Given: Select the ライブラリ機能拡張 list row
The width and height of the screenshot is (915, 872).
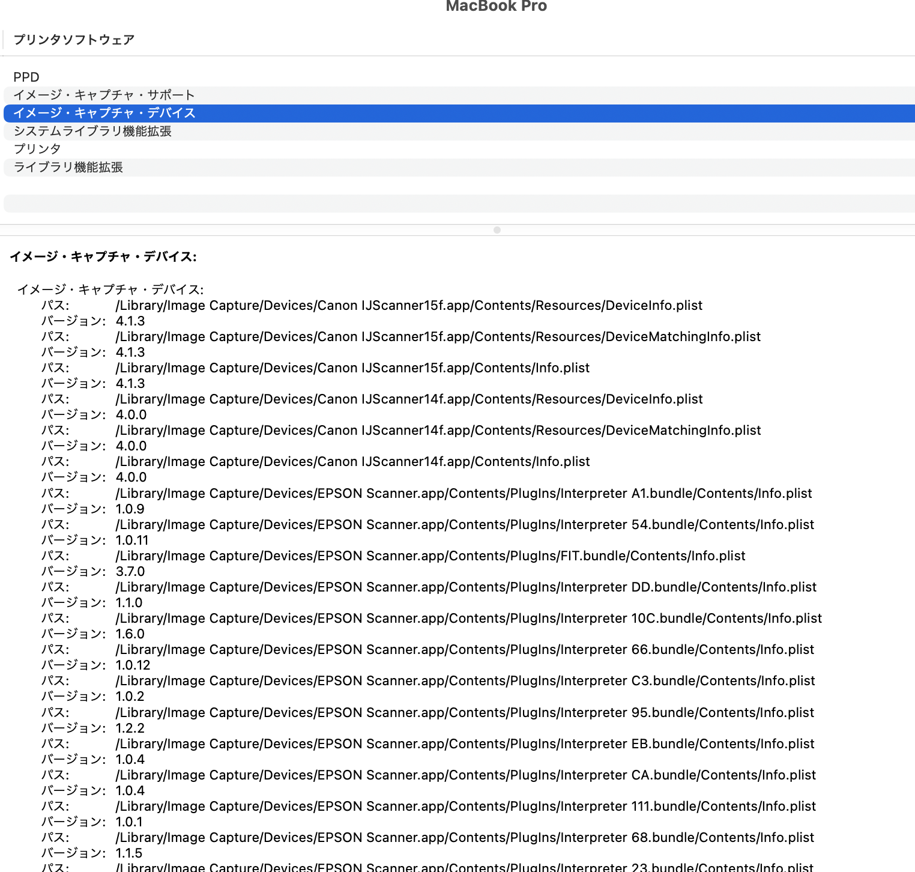Looking at the screenshot, I should pos(459,168).
